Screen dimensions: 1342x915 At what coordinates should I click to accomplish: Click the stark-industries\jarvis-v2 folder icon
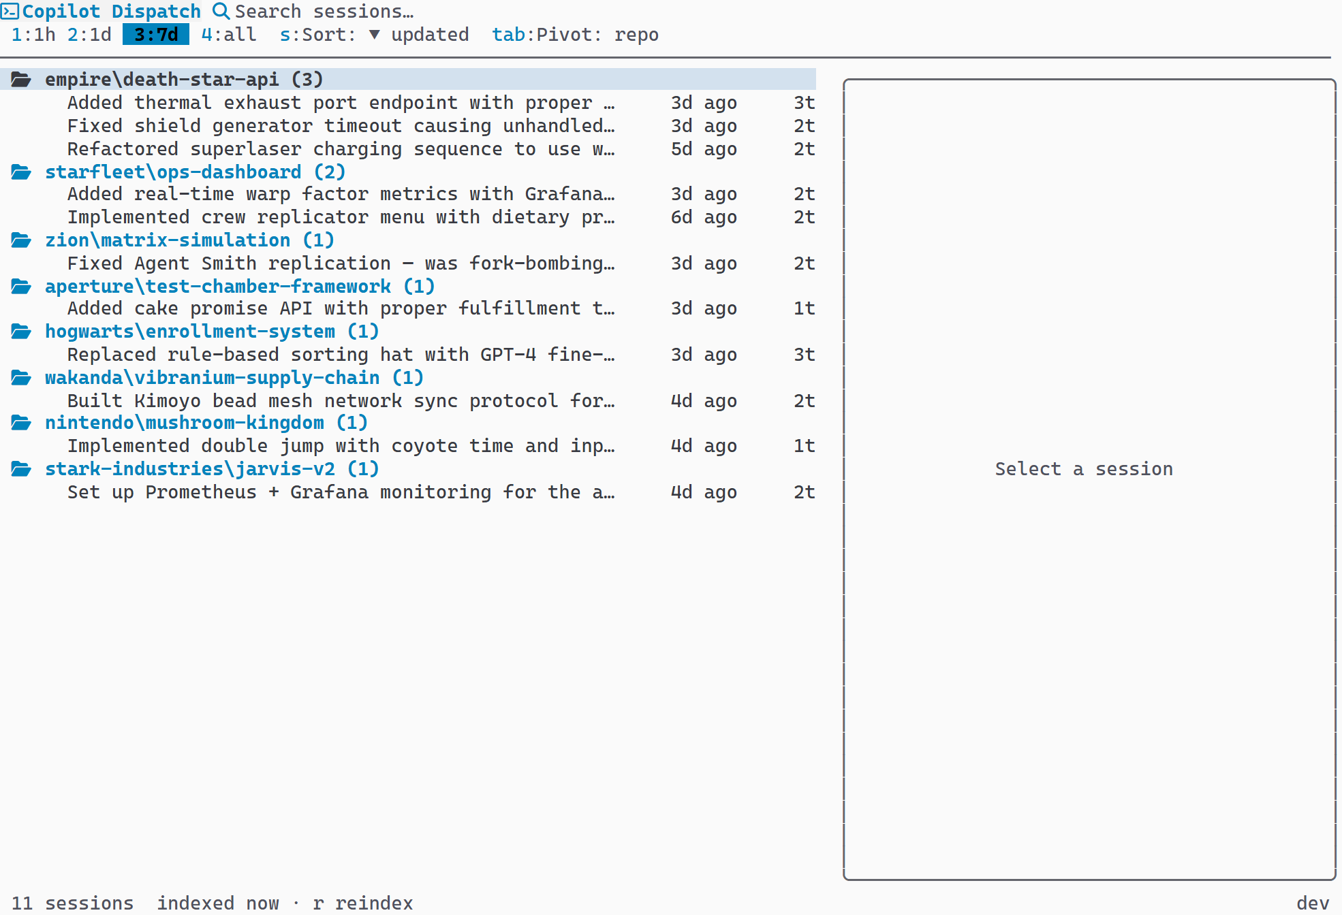pyautogui.click(x=21, y=468)
